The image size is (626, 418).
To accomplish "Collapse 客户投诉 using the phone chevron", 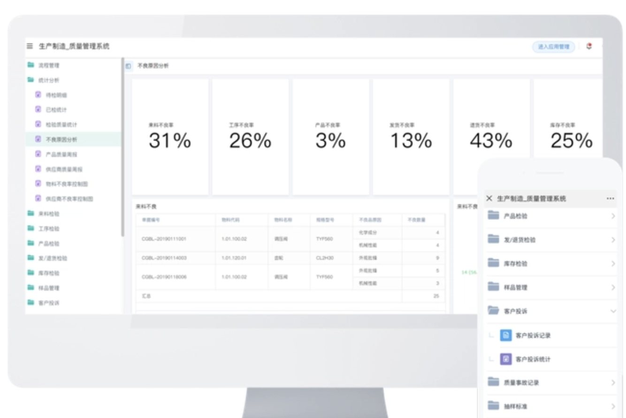I will pos(613,311).
